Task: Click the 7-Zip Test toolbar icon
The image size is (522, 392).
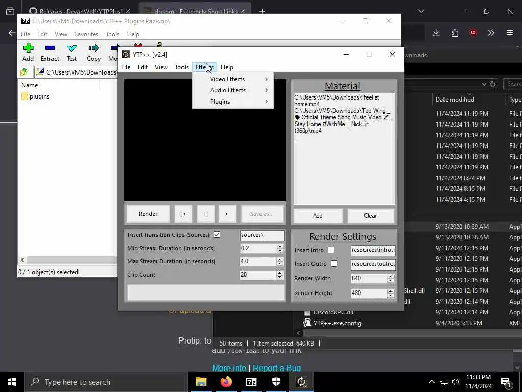Action: coord(72,53)
